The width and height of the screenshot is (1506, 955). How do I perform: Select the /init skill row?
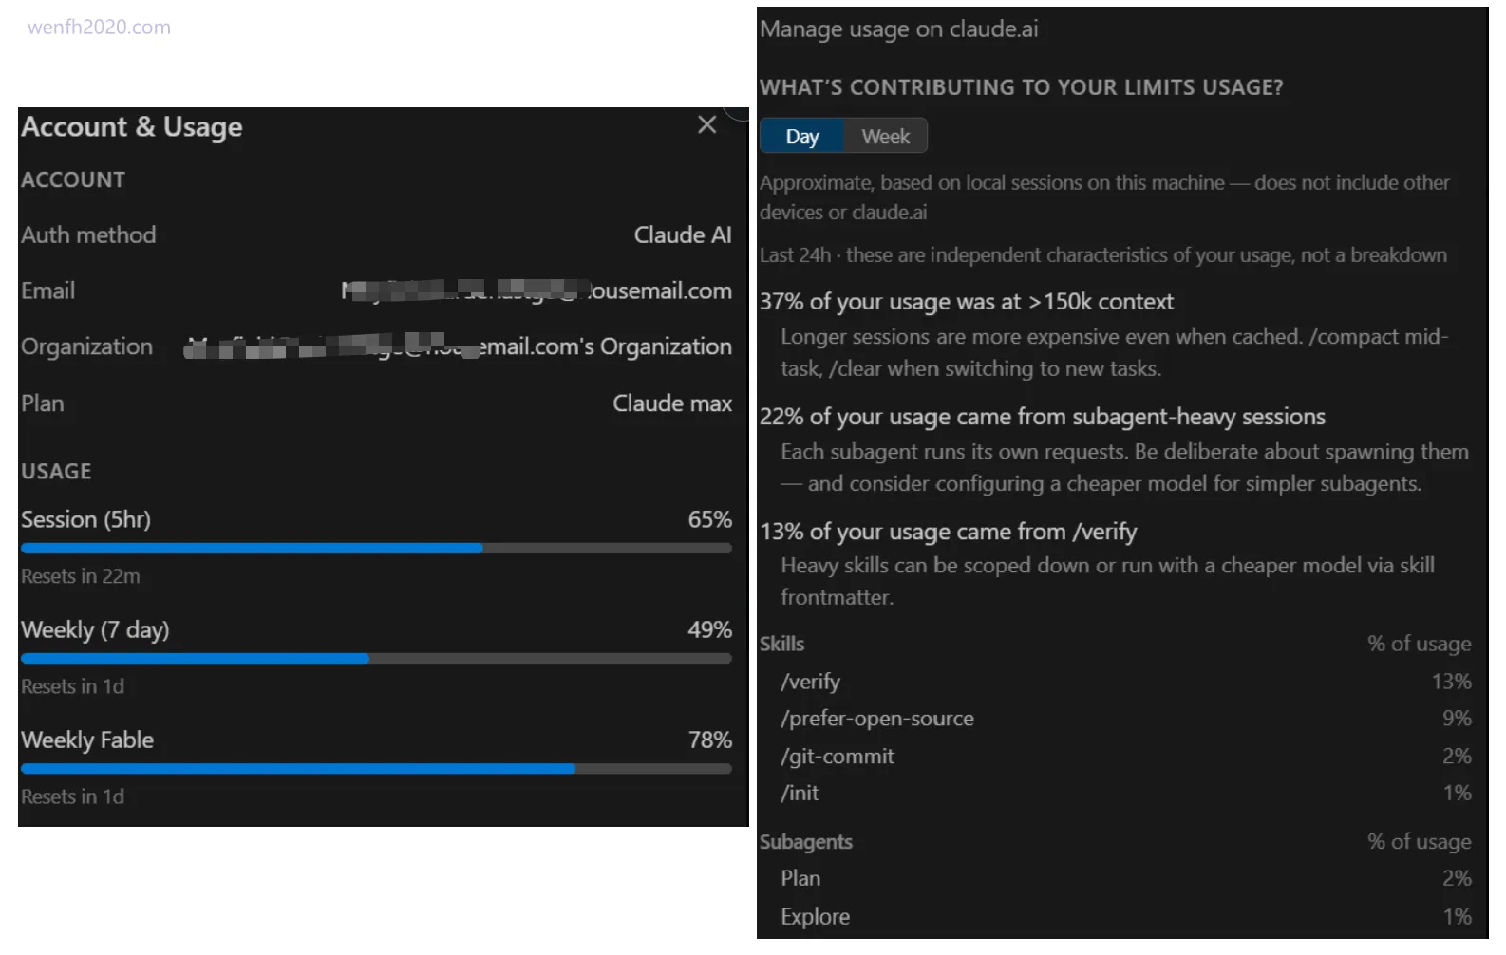point(1126,794)
